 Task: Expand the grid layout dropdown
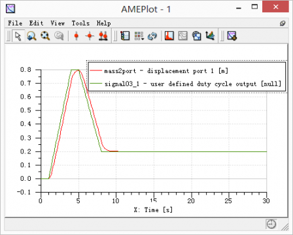tap(139, 36)
